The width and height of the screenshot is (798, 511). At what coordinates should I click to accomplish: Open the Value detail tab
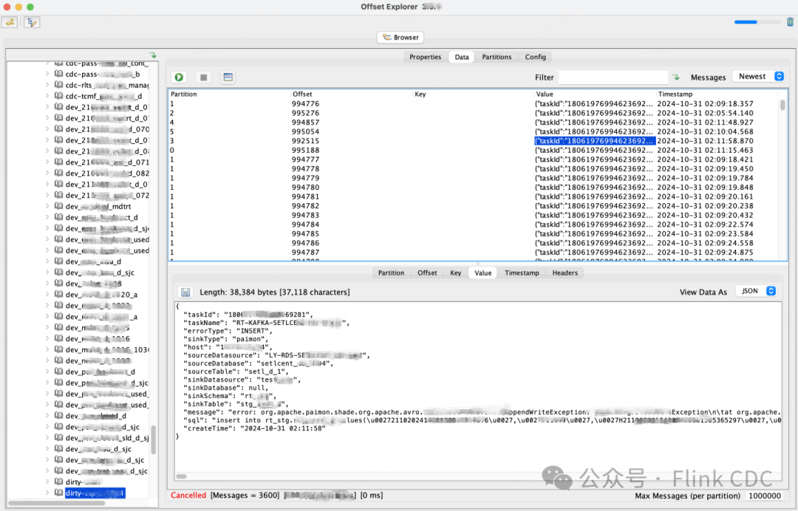[483, 273]
